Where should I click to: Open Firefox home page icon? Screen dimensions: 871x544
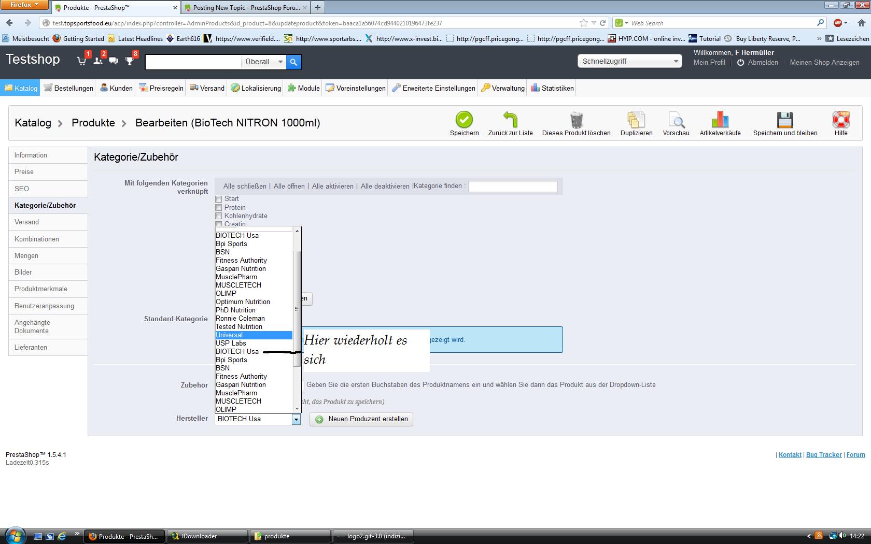(x=862, y=23)
